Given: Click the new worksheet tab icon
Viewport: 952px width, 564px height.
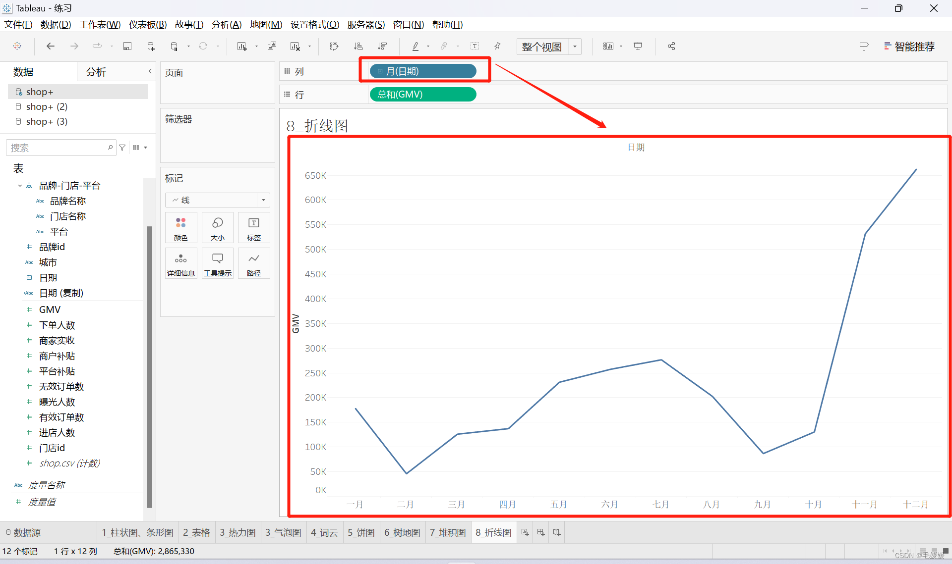Looking at the screenshot, I should [525, 532].
